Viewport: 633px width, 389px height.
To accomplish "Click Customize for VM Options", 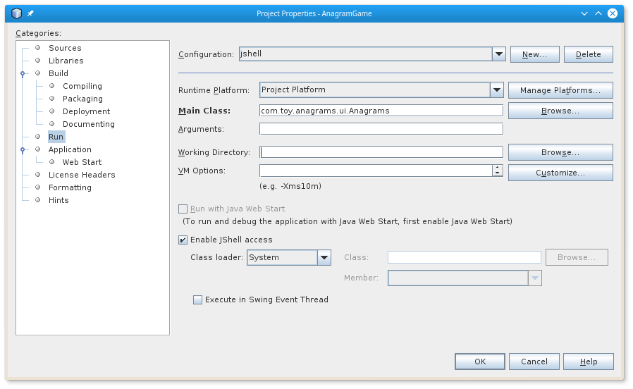I will (x=560, y=173).
